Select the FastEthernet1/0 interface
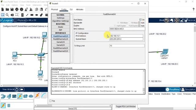This screenshot has width=196, height=110. coord(61,39)
